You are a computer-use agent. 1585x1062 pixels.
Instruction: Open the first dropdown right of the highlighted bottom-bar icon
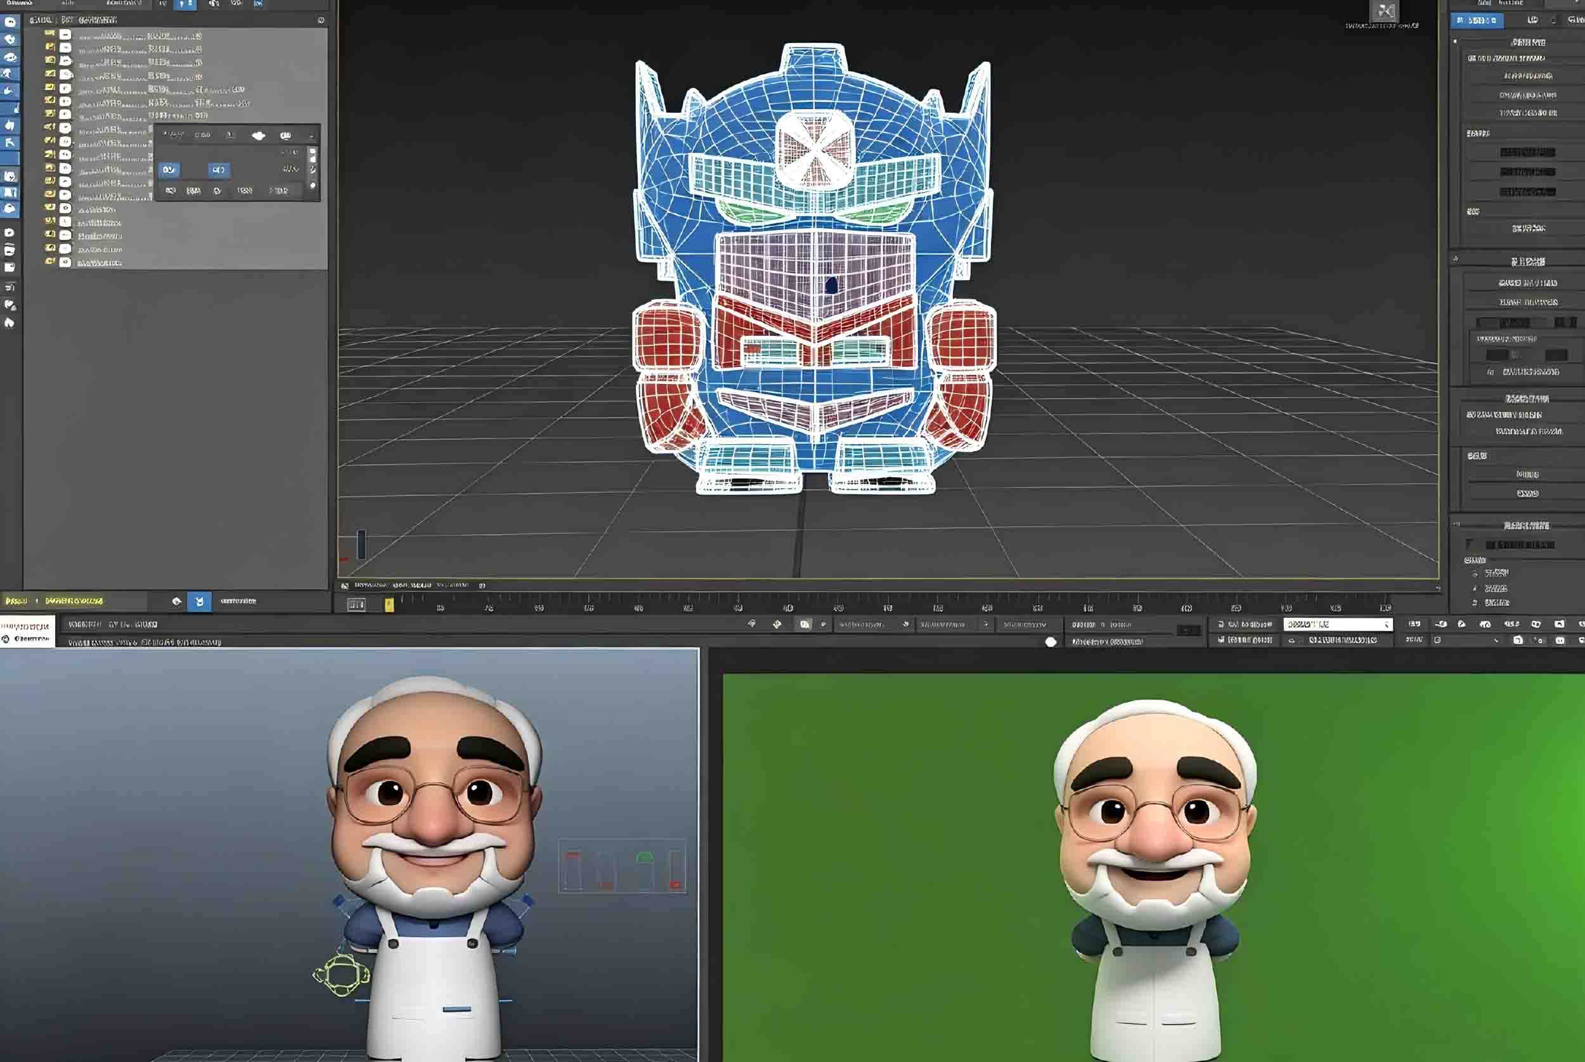tap(873, 625)
